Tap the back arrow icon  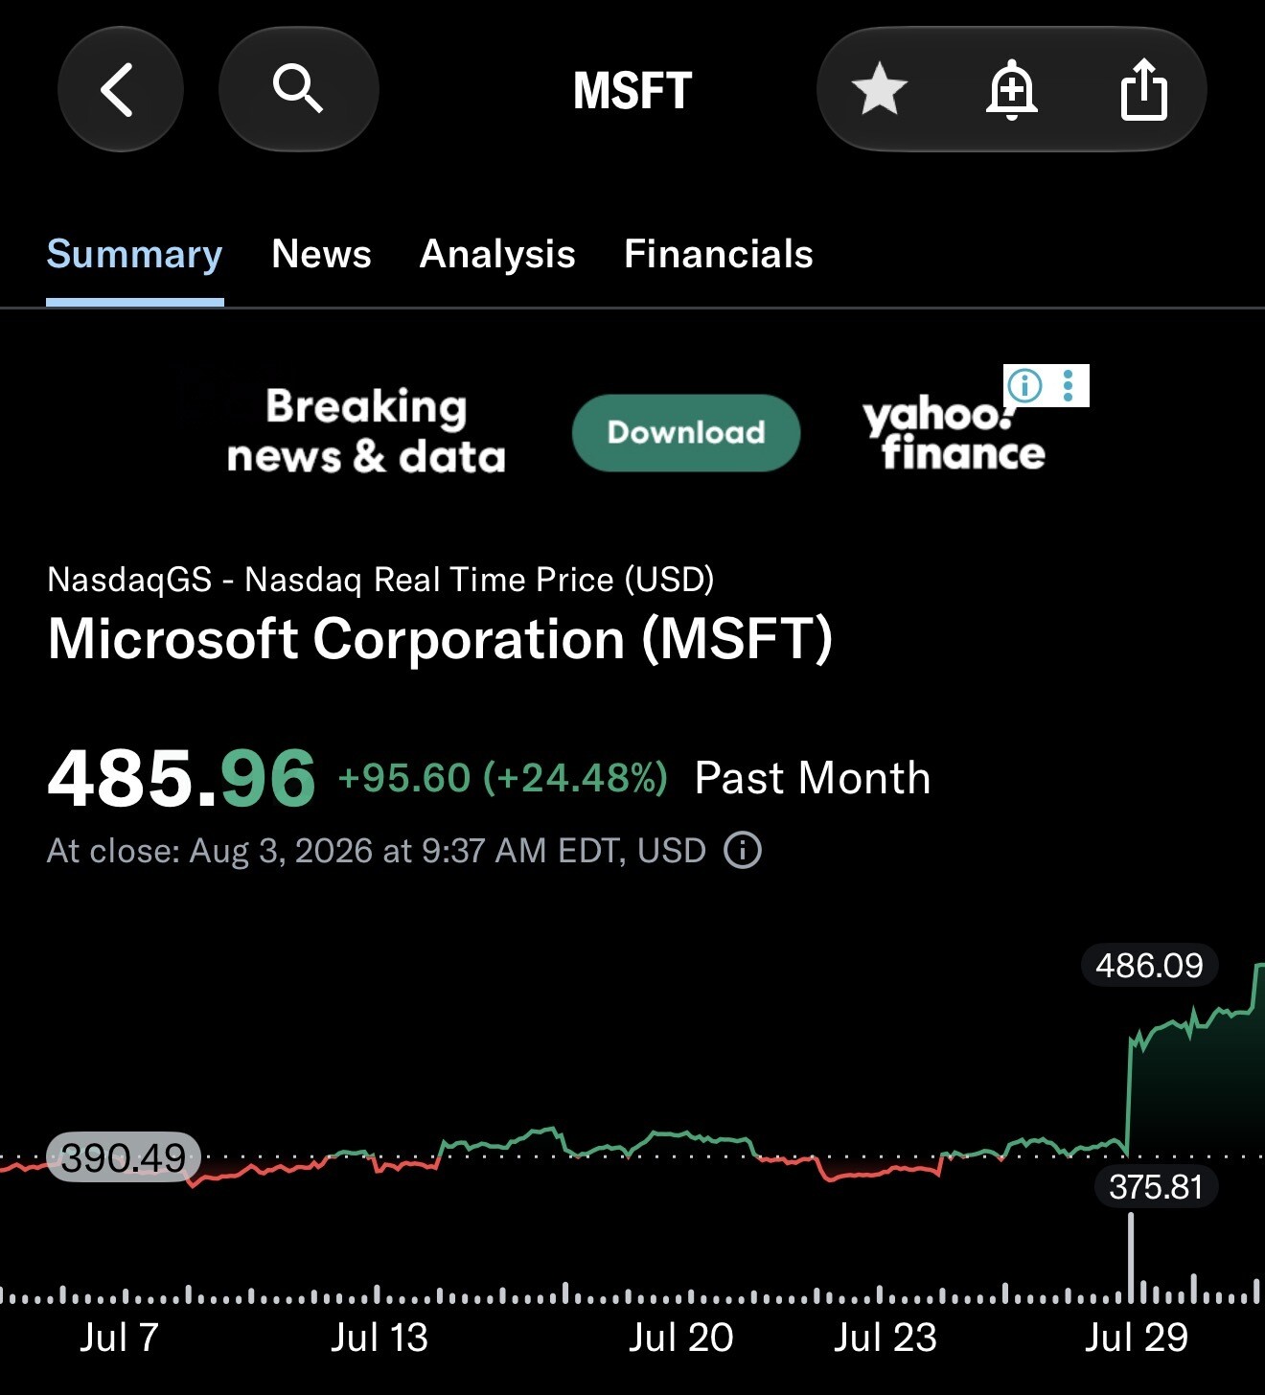click(120, 89)
